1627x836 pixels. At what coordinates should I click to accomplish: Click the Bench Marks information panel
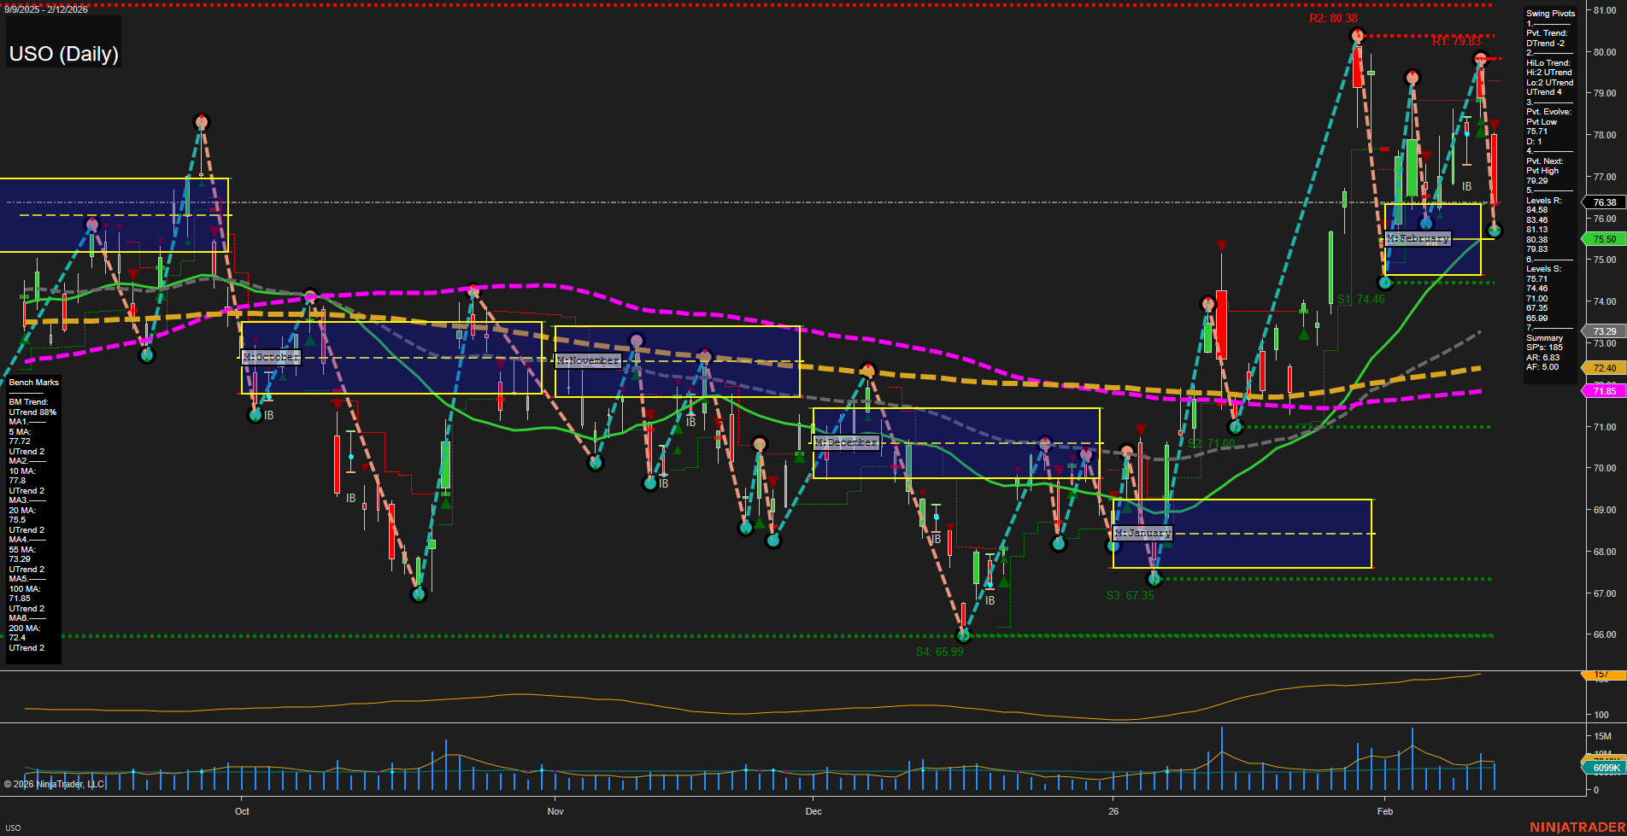(32, 512)
